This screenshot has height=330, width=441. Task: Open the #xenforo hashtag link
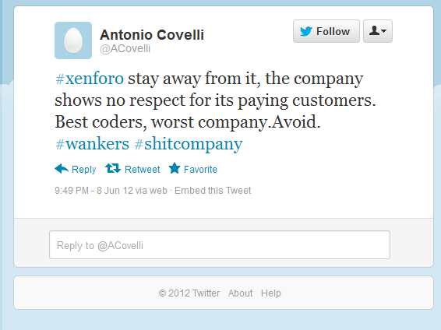click(x=90, y=79)
